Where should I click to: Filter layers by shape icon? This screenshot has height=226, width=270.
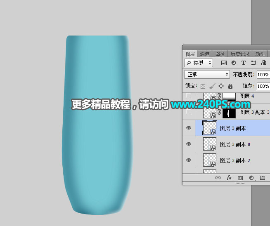pyautogui.click(x=253, y=63)
